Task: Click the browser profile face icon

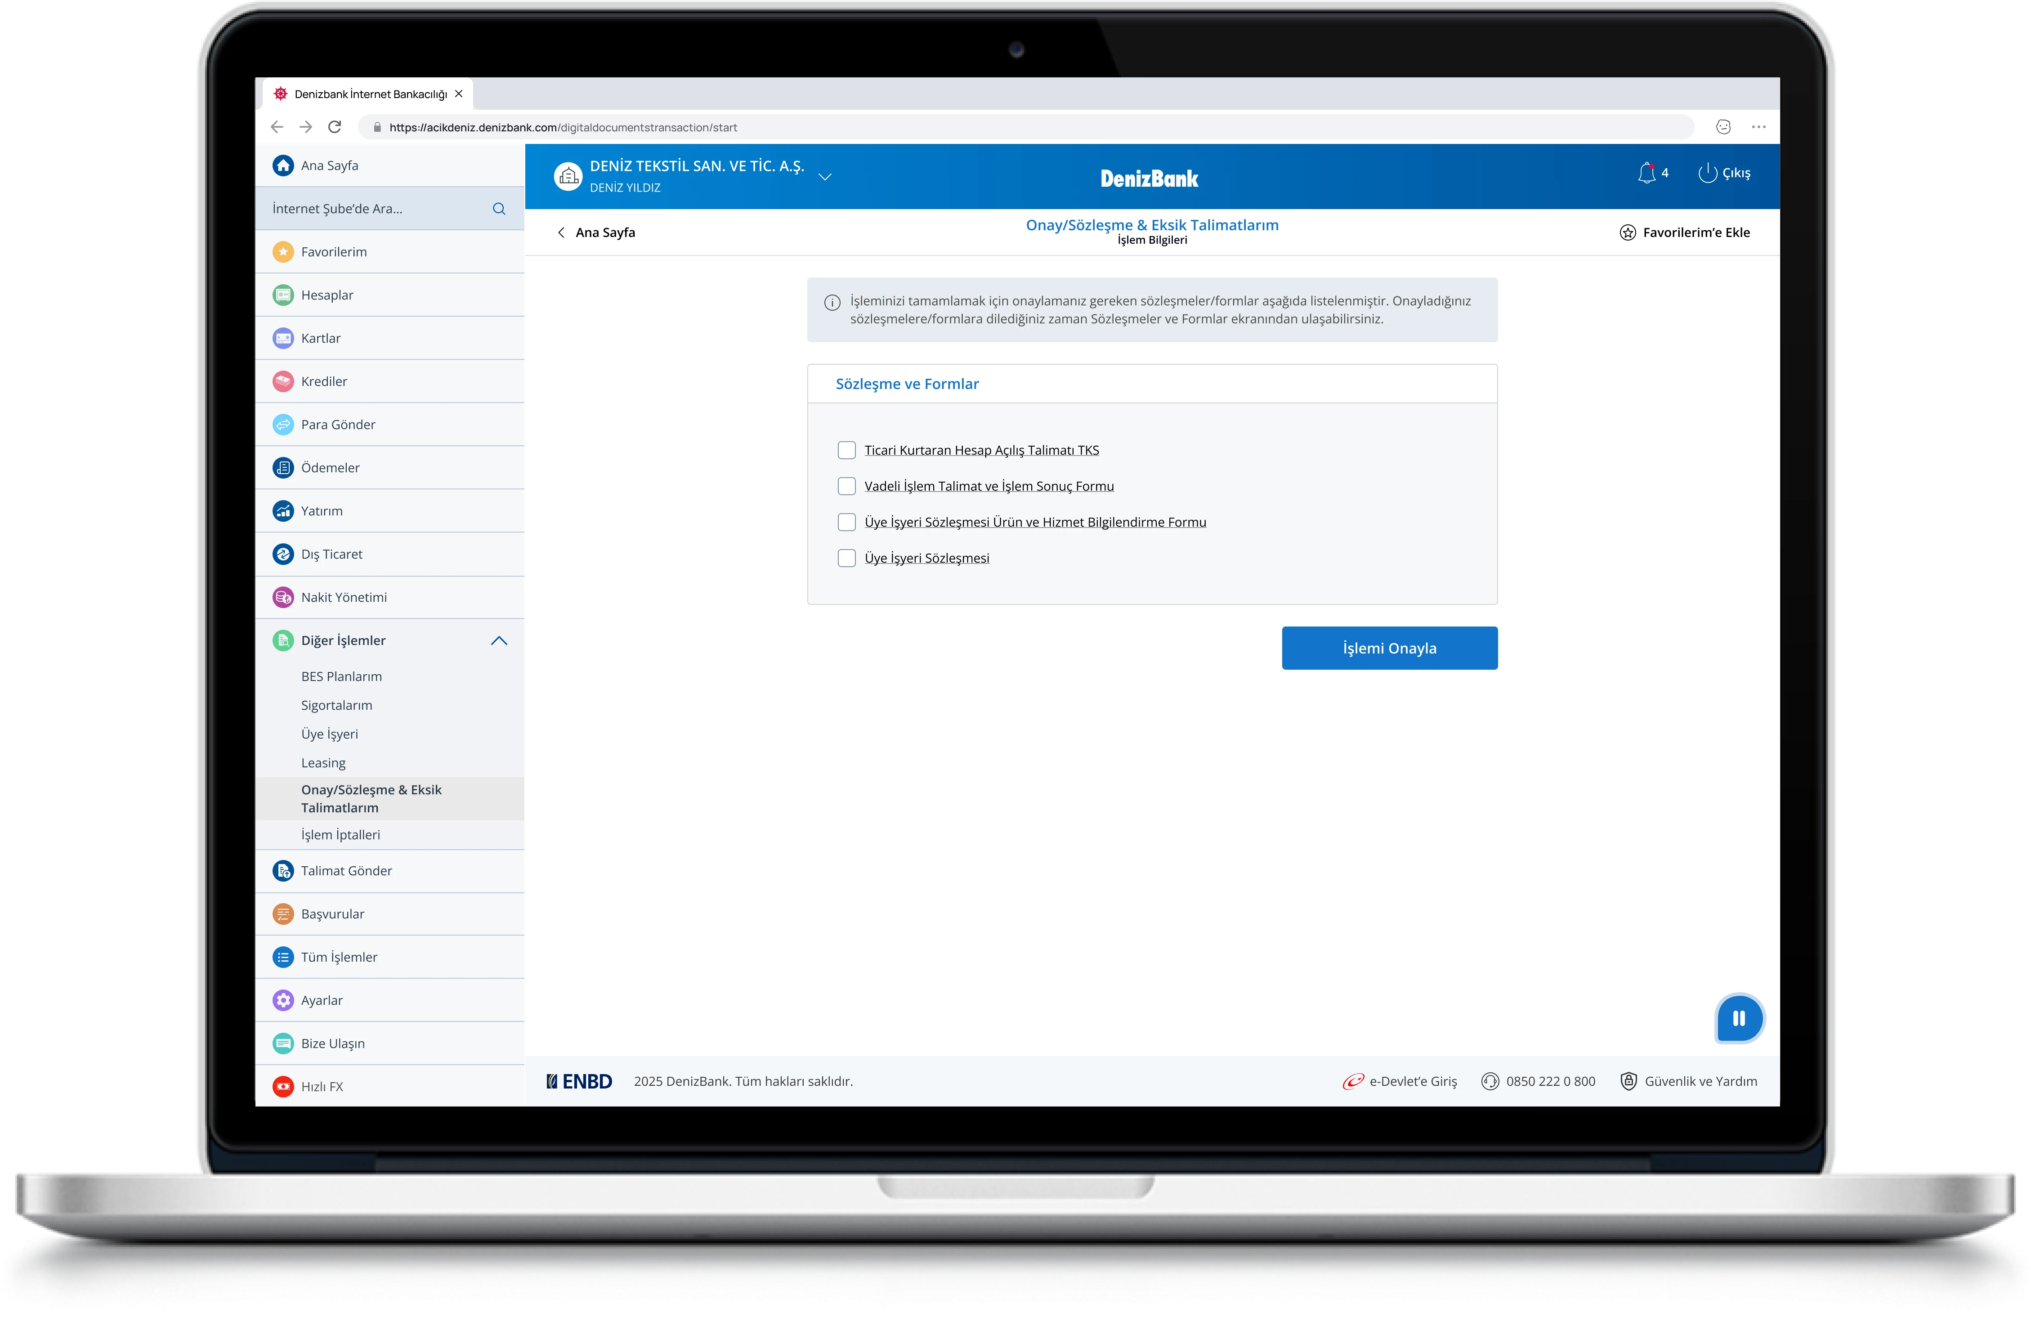Action: (1723, 127)
